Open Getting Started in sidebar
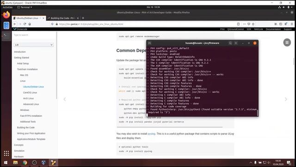Image resolution: width=296 pixels, height=167 pixels. [x=22, y=58]
